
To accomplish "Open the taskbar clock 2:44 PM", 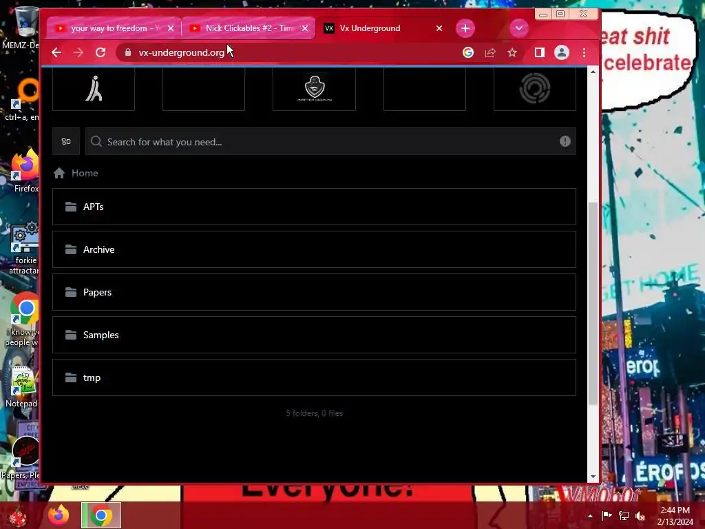I will (x=675, y=515).
